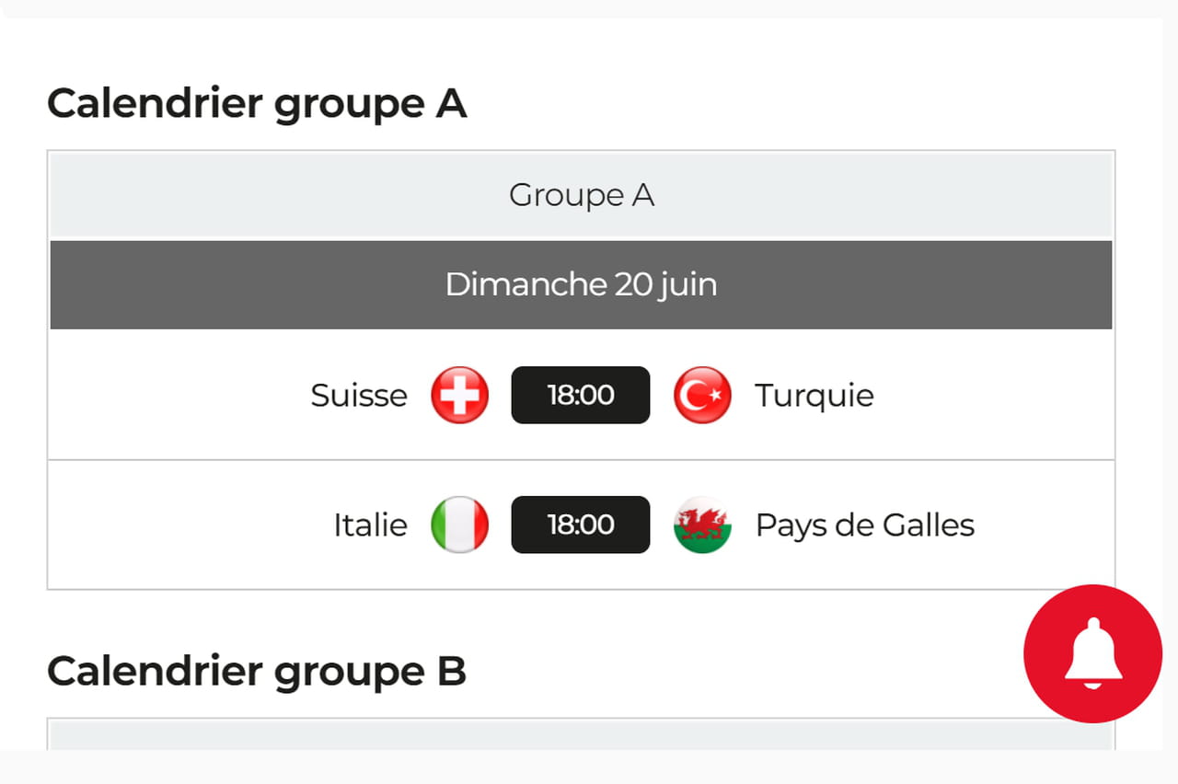Click the Calendrier groupe B heading

(x=257, y=671)
